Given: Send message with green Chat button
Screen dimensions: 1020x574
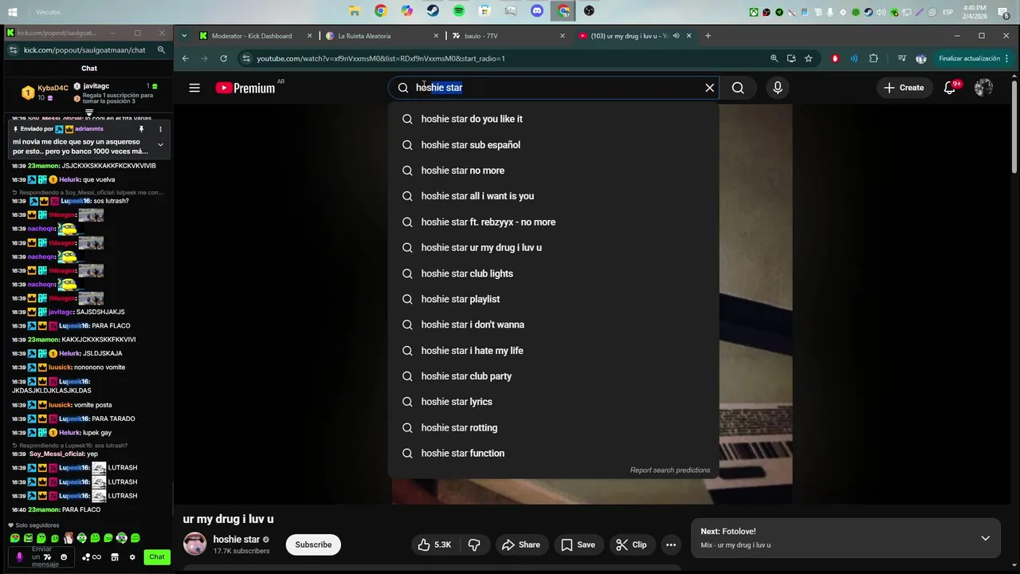Looking at the screenshot, I should (x=157, y=556).
